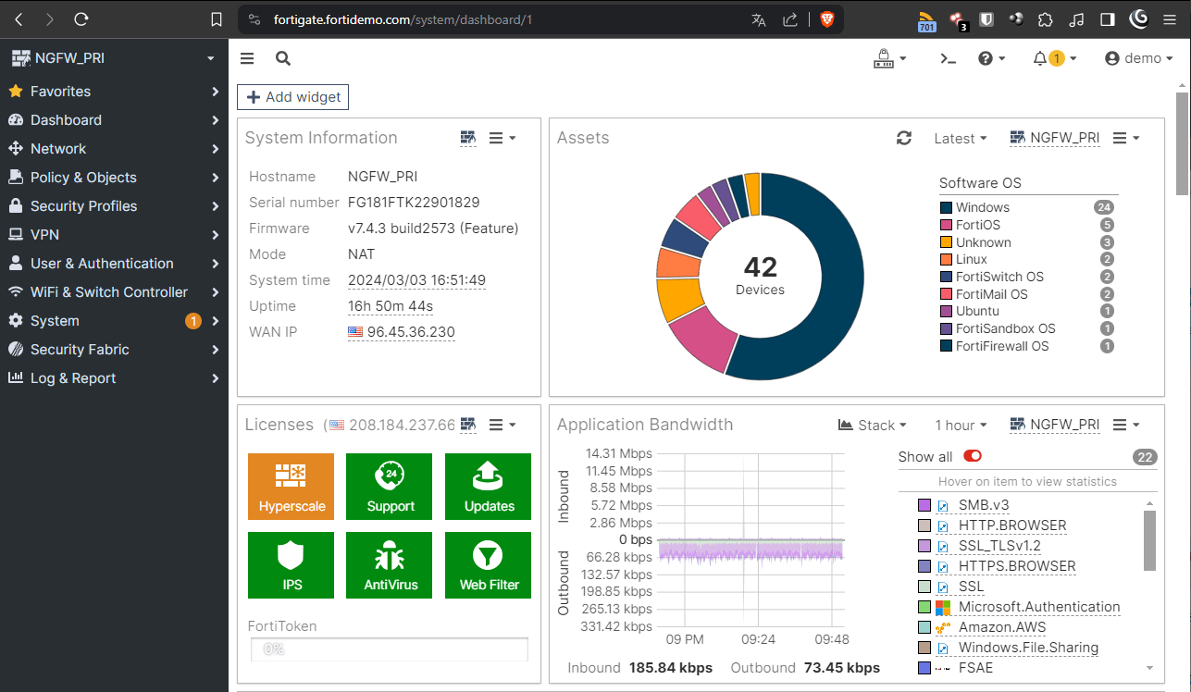Click the HTTPS.BROWSER application link

tap(1017, 566)
